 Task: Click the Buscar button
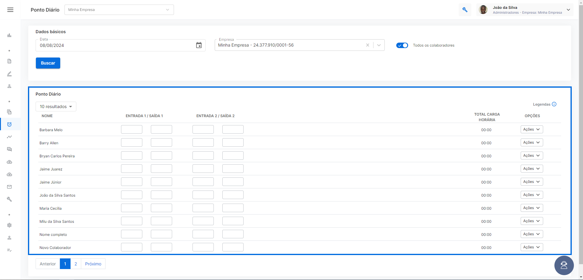point(48,63)
